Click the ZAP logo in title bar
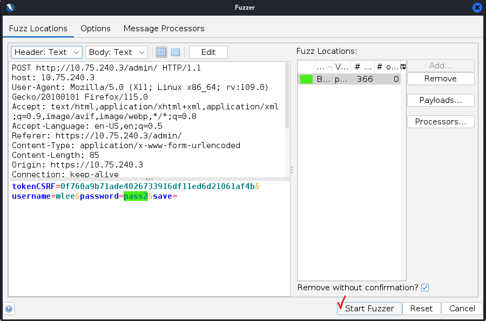486x321 pixels. [9, 8]
